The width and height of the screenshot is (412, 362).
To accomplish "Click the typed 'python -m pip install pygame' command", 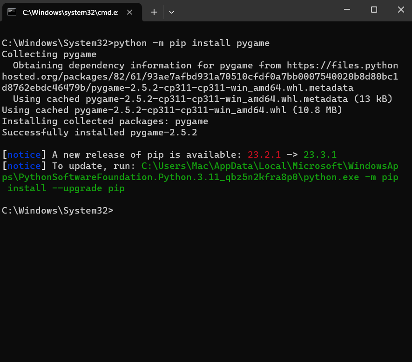I will (192, 43).
